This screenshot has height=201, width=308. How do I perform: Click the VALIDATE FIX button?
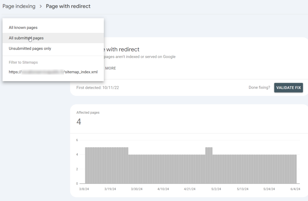[288, 88]
